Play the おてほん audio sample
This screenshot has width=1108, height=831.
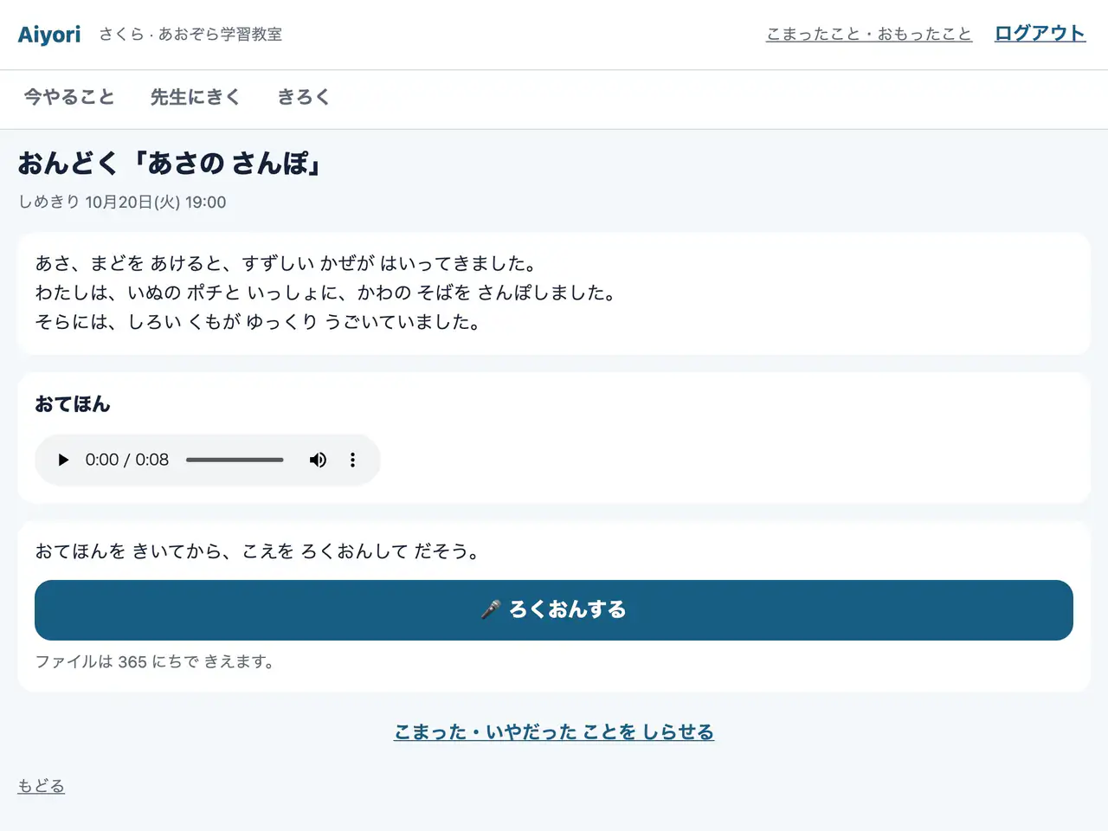point(63,460)
